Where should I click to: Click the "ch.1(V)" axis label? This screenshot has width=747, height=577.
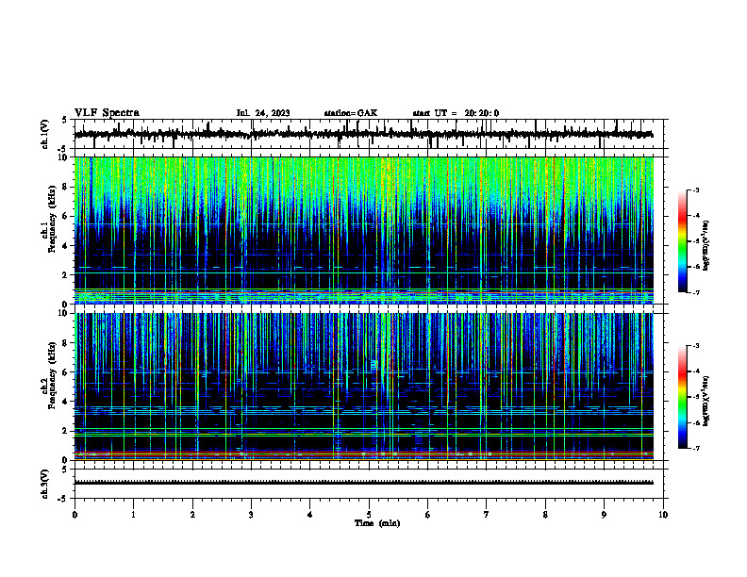(44, 134)
